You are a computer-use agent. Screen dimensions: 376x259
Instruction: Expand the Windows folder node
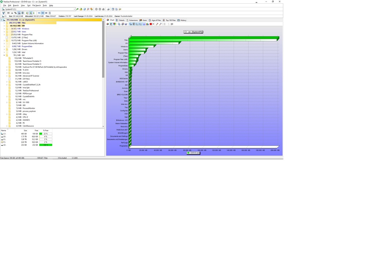click(4, 29)
